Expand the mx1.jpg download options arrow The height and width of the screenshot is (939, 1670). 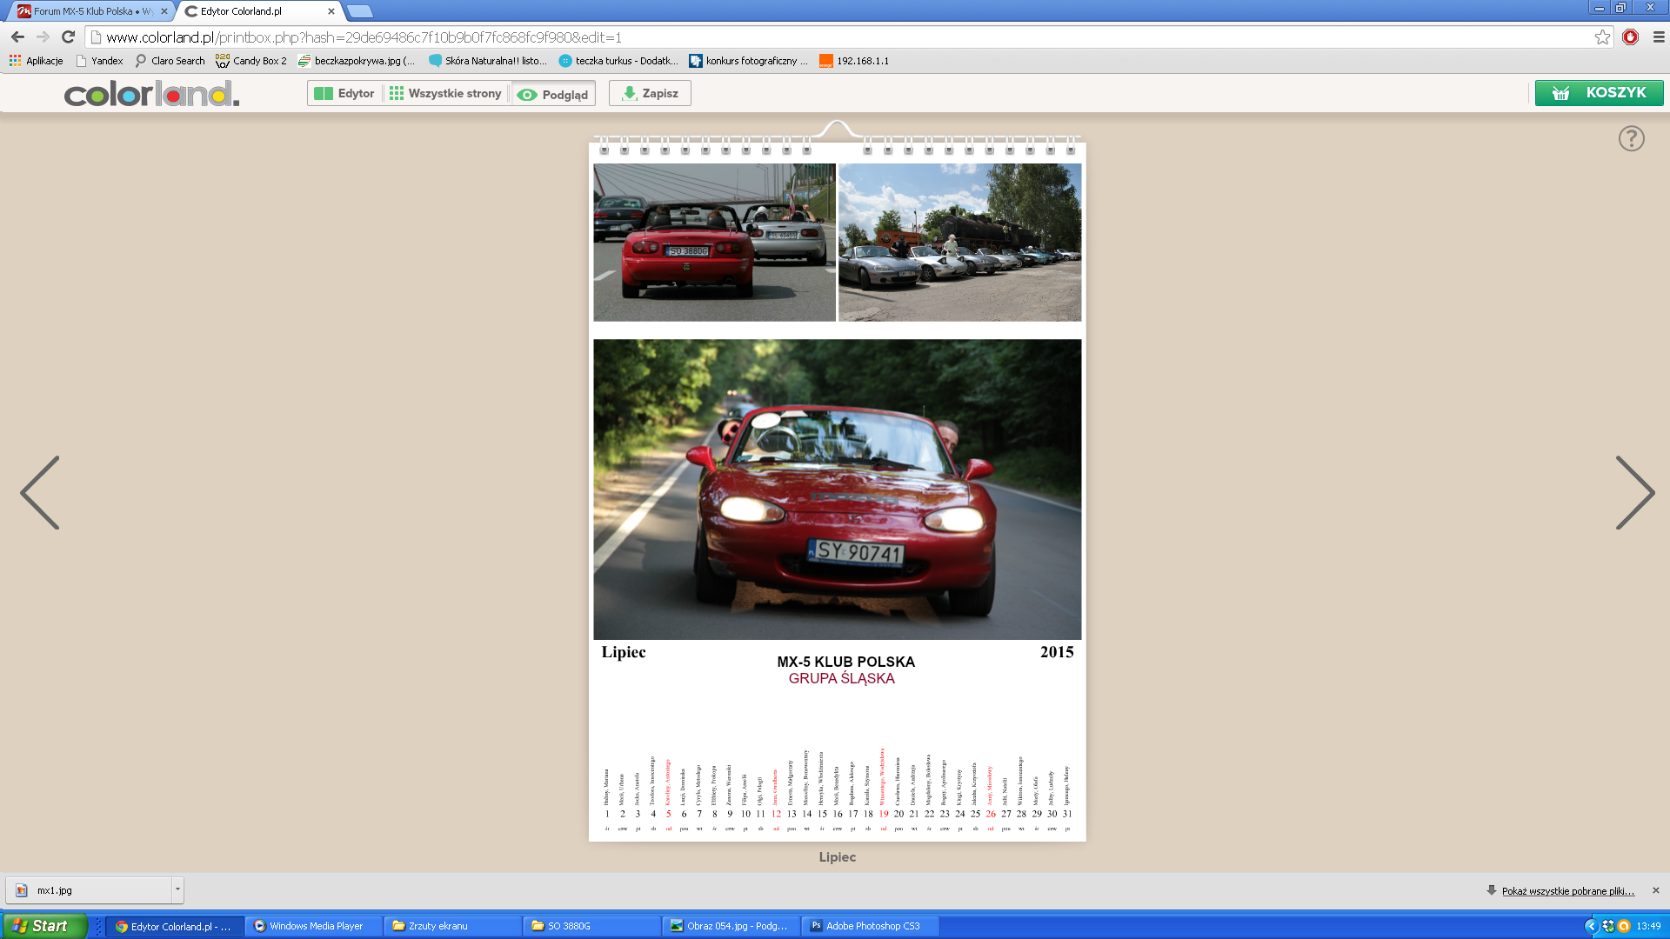[x=177, y=890]
